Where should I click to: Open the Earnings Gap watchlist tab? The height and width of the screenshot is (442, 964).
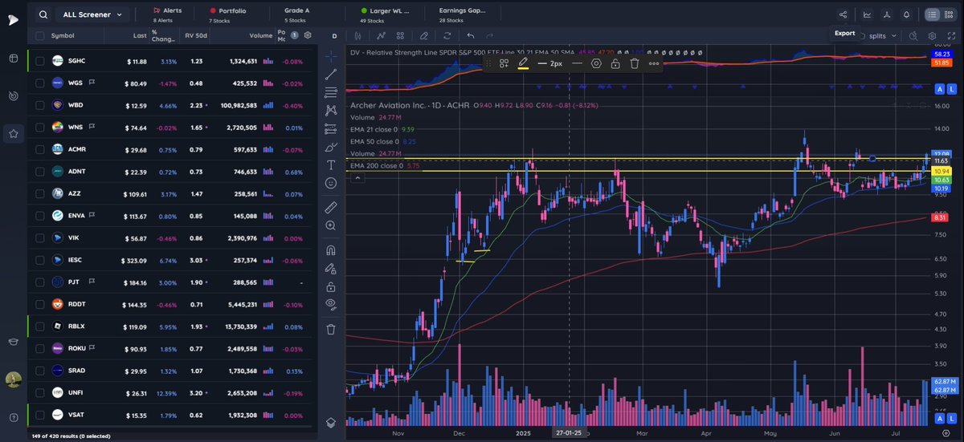(461, 14)
